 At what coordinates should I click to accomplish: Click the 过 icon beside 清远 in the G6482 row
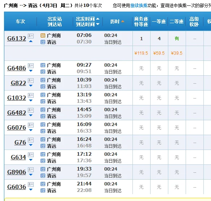tap(43, 116)
